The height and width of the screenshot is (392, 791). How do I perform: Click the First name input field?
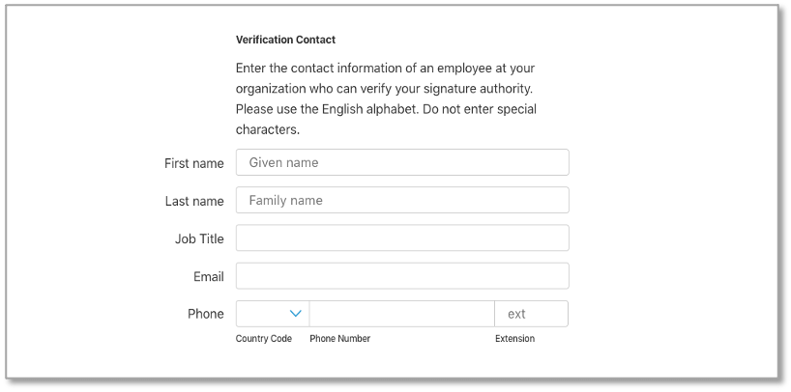[x=402, y=162]
